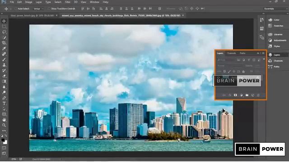Select the Brush tool
Viewport: 289px width, 162px height.
[x=4, y=59]
